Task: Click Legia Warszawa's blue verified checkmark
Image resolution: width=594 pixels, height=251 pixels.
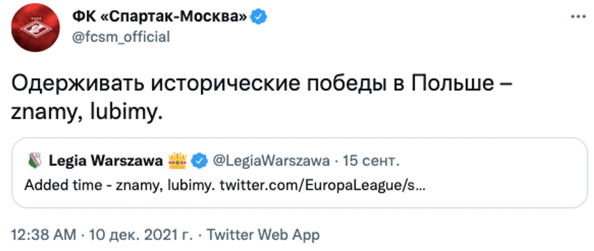Action: pos(199,161)
